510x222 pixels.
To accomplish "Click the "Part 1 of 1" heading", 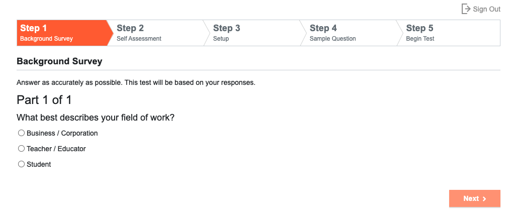I will [x=44, y=100].
